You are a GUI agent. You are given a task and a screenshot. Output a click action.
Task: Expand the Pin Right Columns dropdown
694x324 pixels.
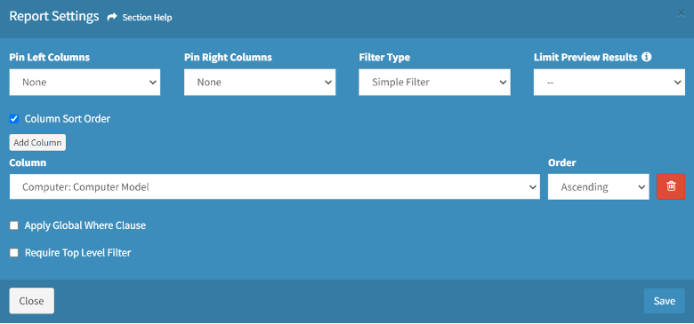click(260, 82)
